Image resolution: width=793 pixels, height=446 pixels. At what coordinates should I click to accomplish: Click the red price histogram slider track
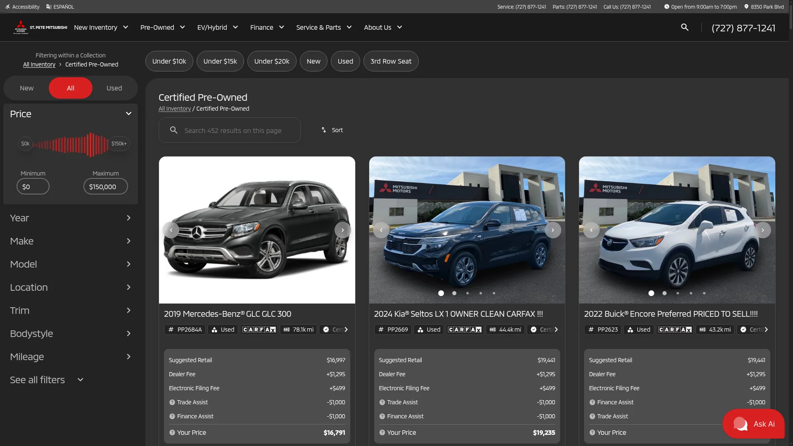click(x=70, y=145)
